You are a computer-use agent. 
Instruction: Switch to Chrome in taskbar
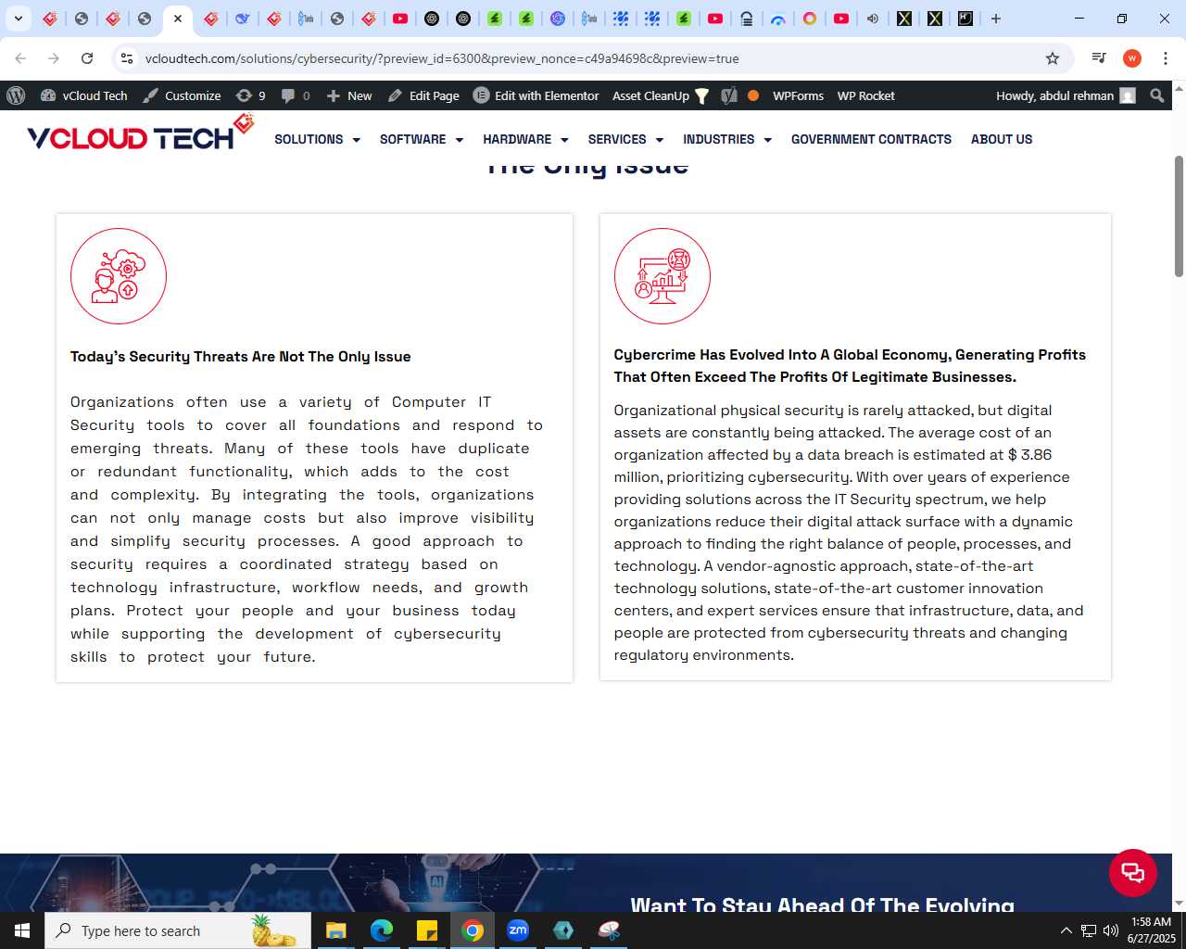473,930
